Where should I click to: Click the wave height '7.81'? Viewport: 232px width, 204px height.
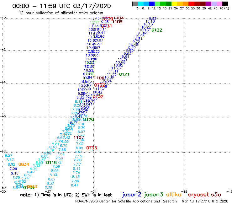[x=82, y=124]
